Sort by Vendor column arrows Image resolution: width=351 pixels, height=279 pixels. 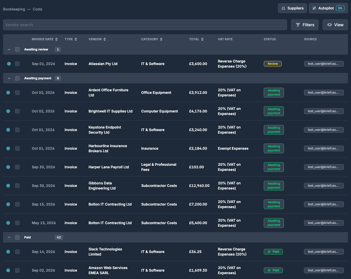[x=105, y=39]
